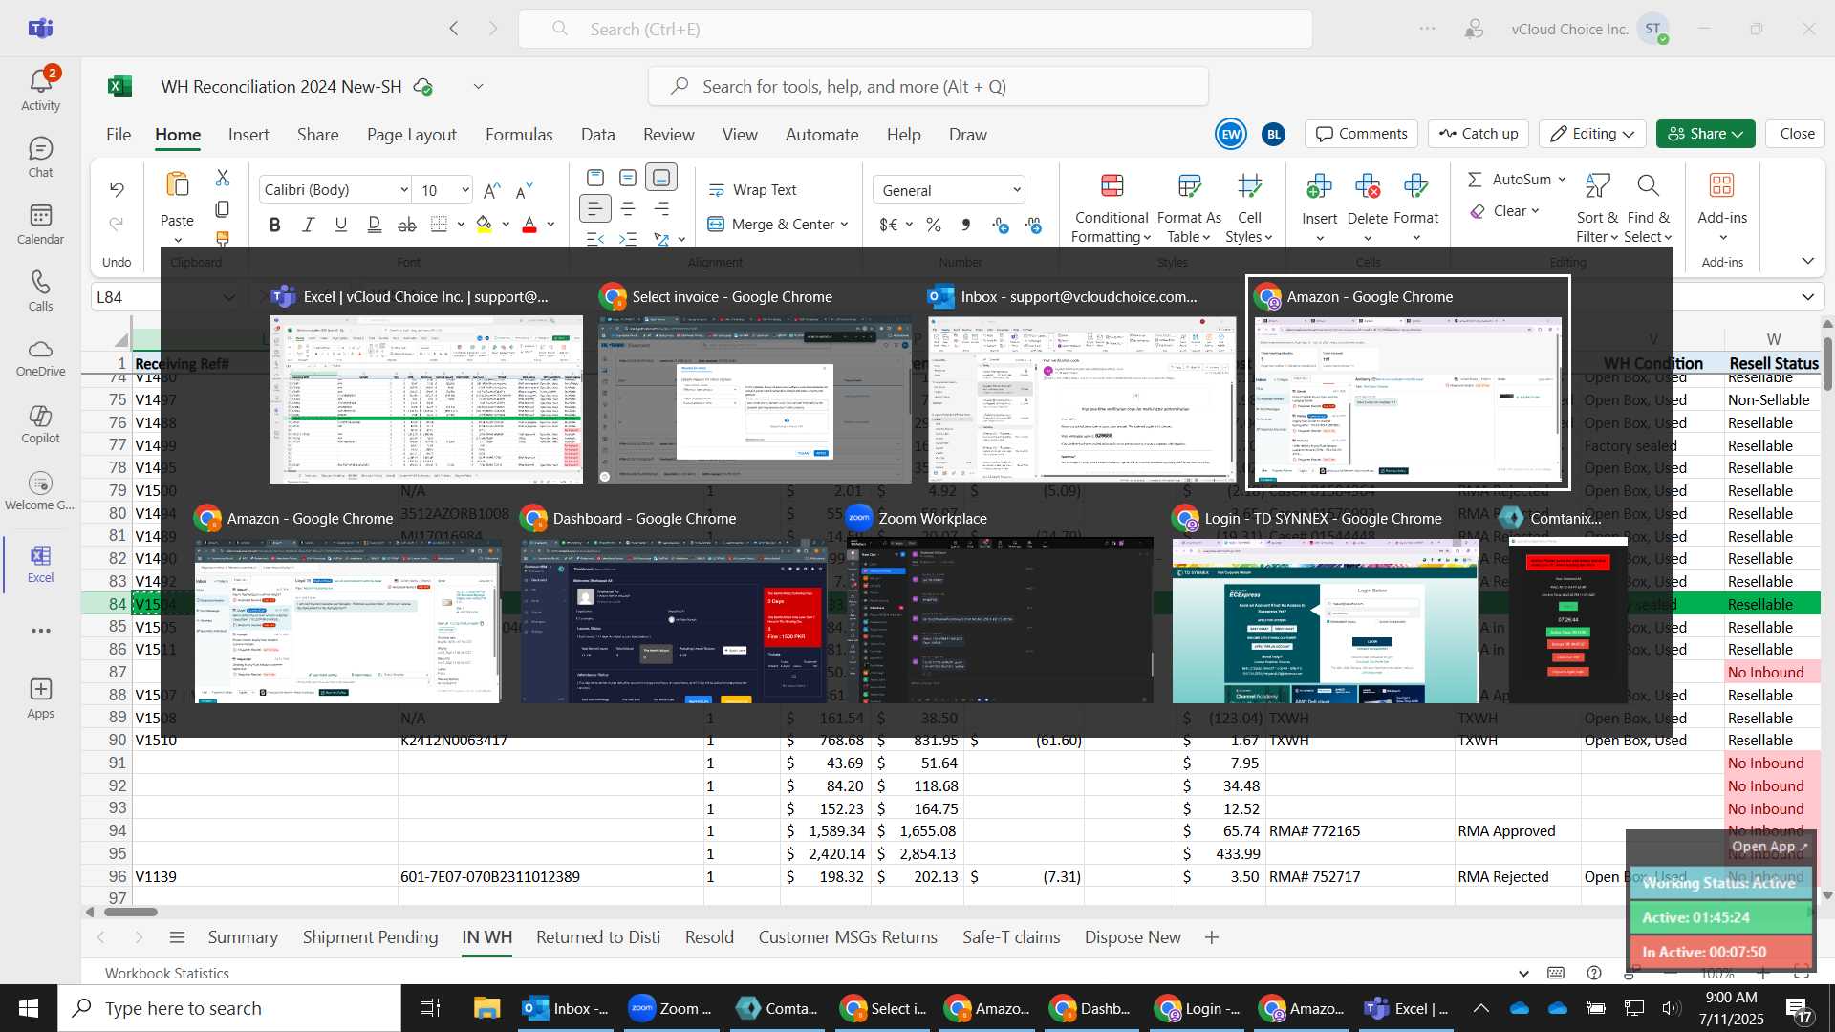Toggle top align

point(595,178)
